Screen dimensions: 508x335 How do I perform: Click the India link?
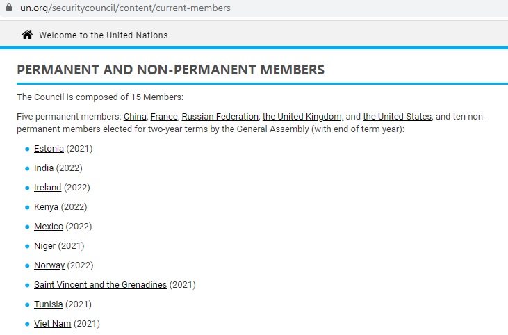(43, 168)
